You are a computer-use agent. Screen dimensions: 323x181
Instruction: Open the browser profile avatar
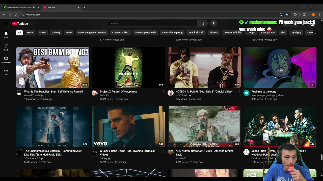[x=313, y=15]
